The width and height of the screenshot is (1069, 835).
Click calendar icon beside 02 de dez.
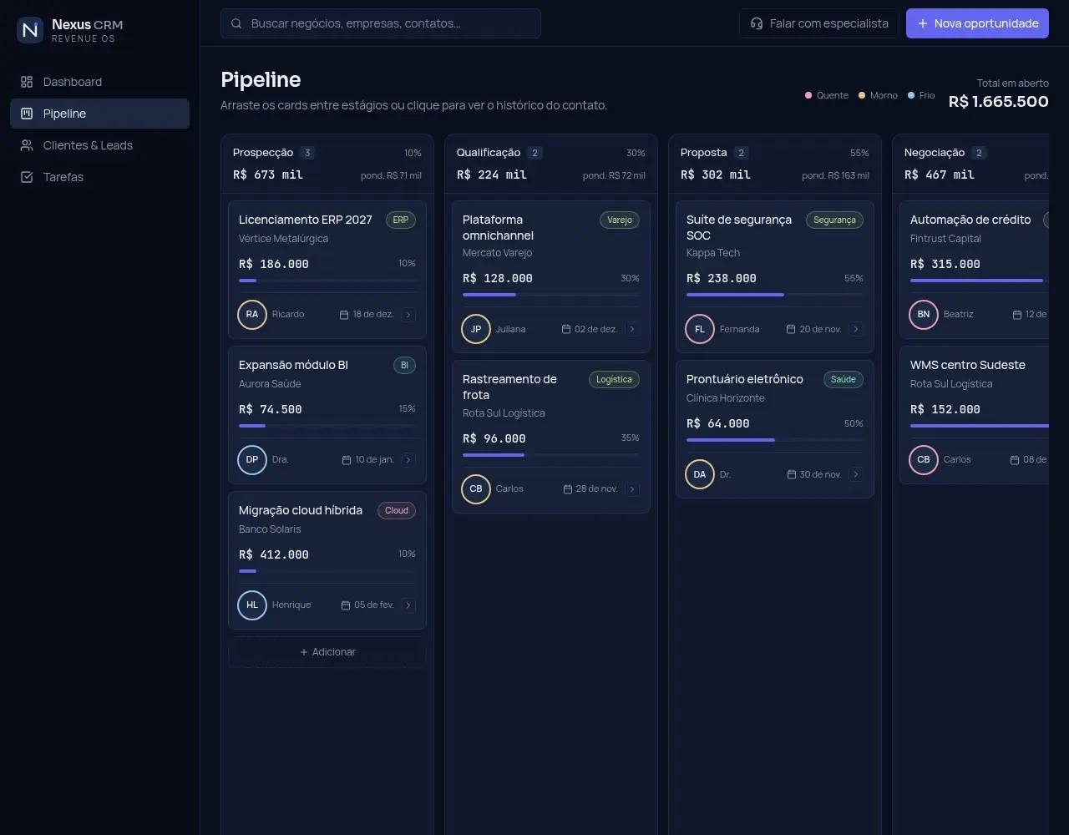point(566,329)
